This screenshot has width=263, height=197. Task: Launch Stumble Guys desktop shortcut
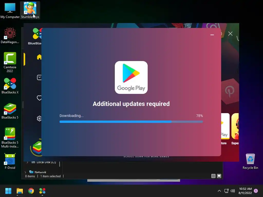[30, 10]
